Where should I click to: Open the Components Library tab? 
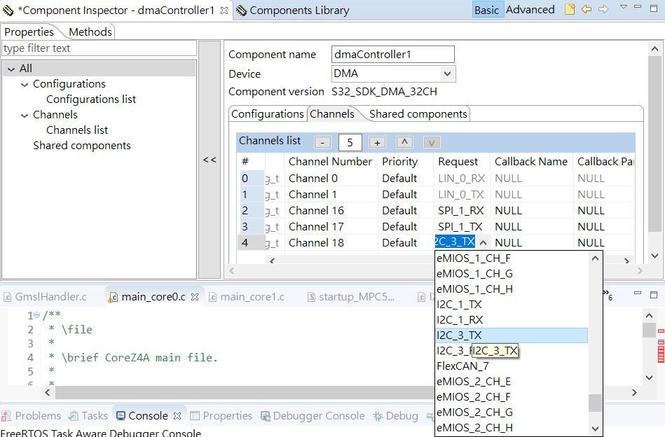(299, 11)
